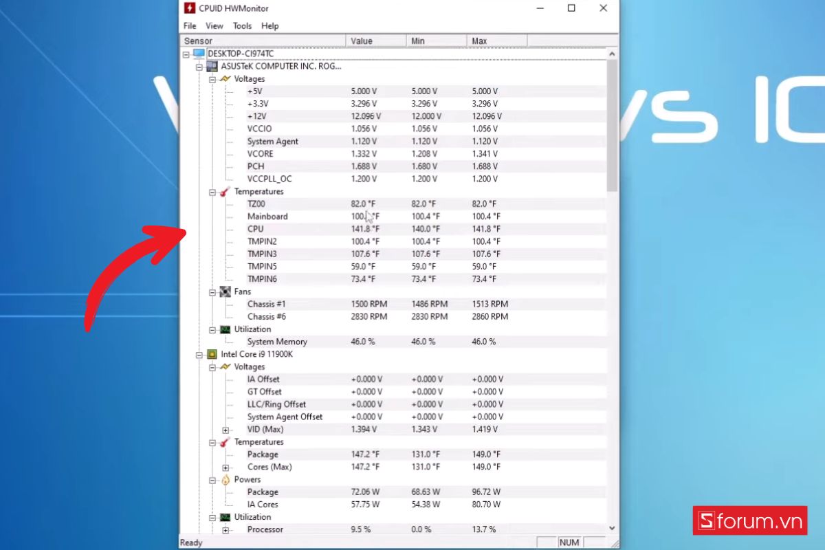Click the NUM status bar indicator

pos(569,542)
